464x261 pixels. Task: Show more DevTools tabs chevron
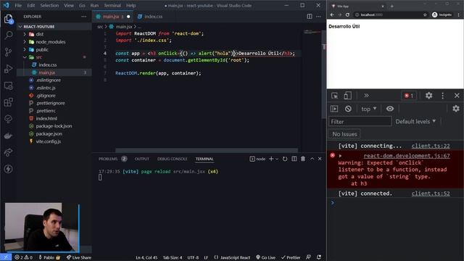pos(366,96)
